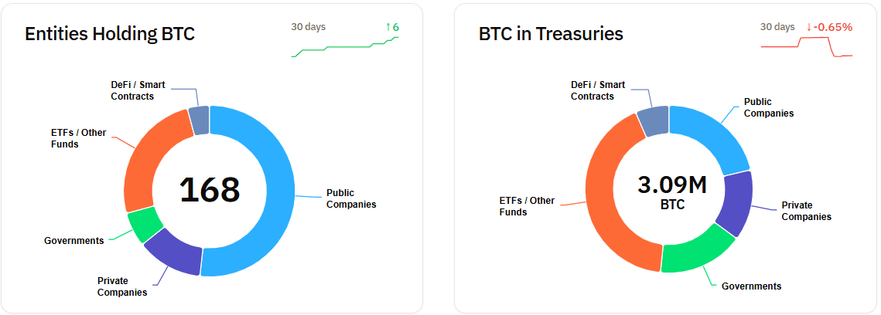The image size is (881, 315).
Task: Click Governments label in BTC in Treasuries
Action: point(751,286)
